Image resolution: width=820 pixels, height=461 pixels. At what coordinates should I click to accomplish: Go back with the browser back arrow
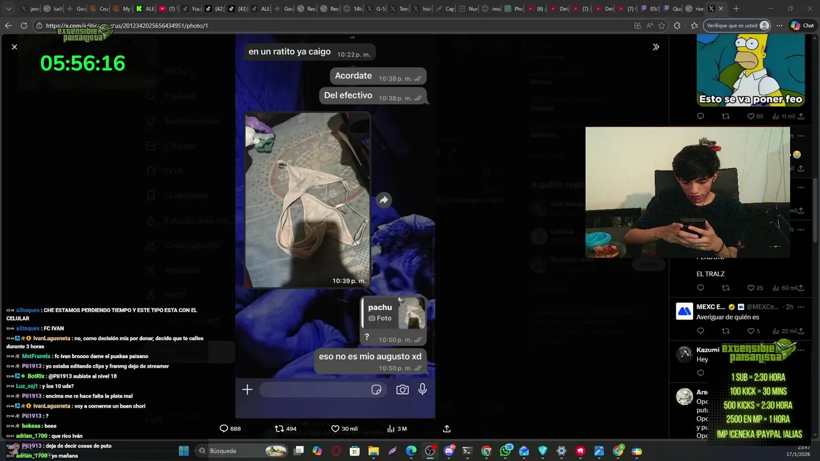click(x=8, y=26)
